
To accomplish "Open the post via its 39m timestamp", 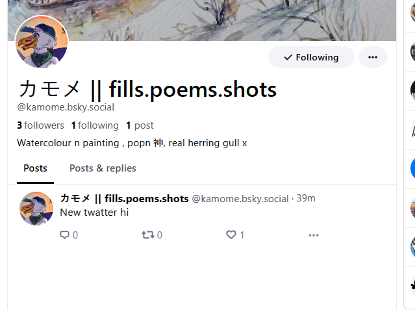I will [x=306, y=198].
